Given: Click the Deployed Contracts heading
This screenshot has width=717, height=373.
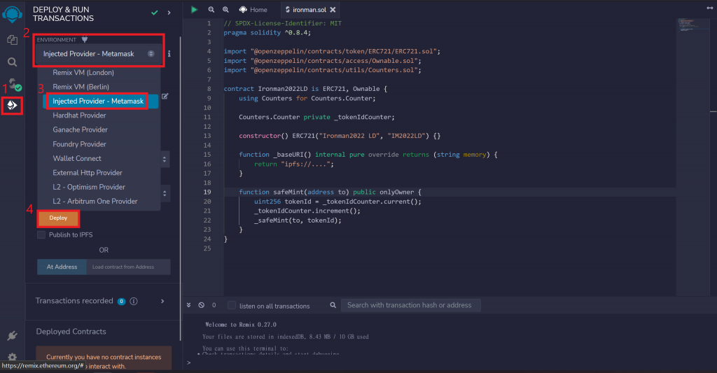Looking at the screenshot, I should pos(71,332).
